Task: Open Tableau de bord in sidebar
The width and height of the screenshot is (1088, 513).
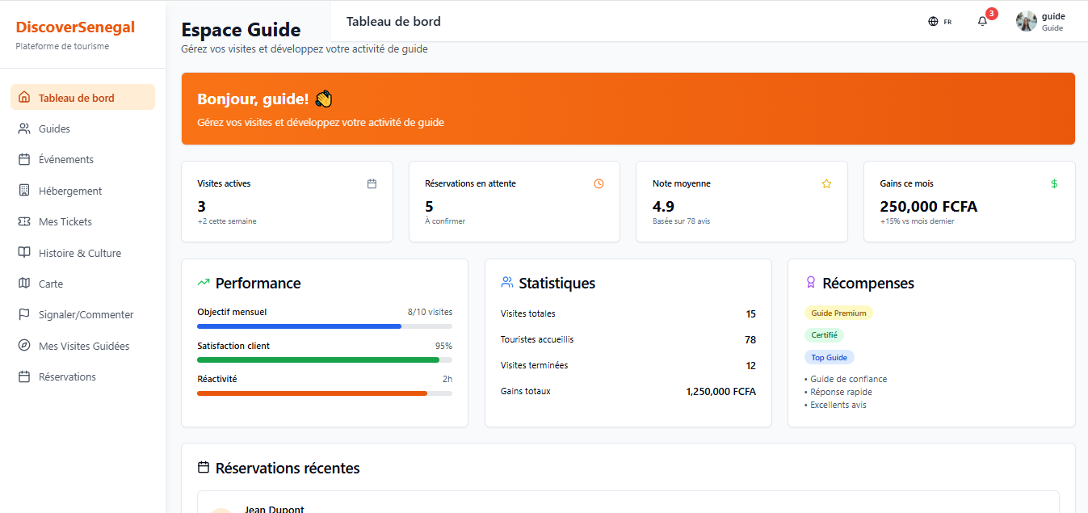Action: point(82,98)
